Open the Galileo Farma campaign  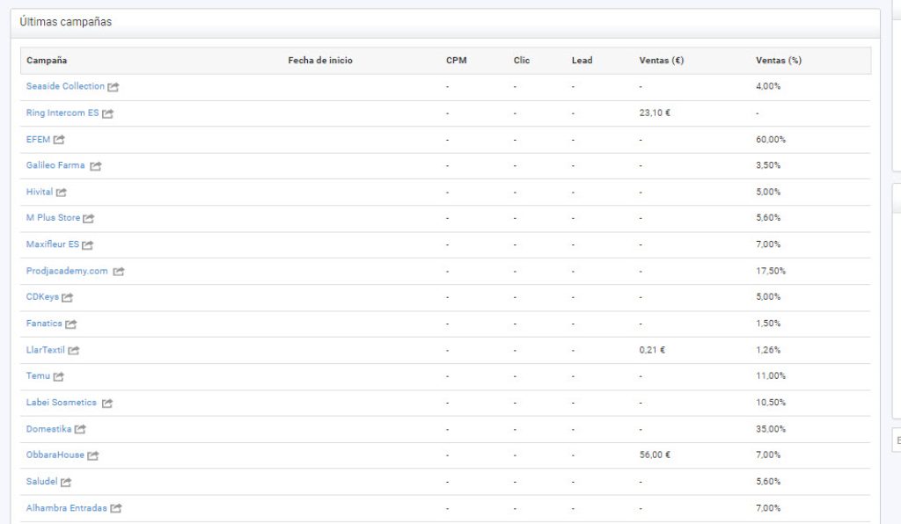point(55,165)
